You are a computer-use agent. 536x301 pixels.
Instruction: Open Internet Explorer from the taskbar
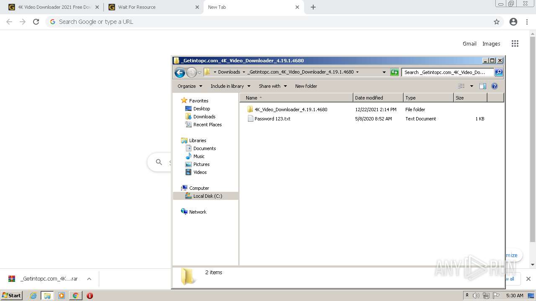click(33, 296)
